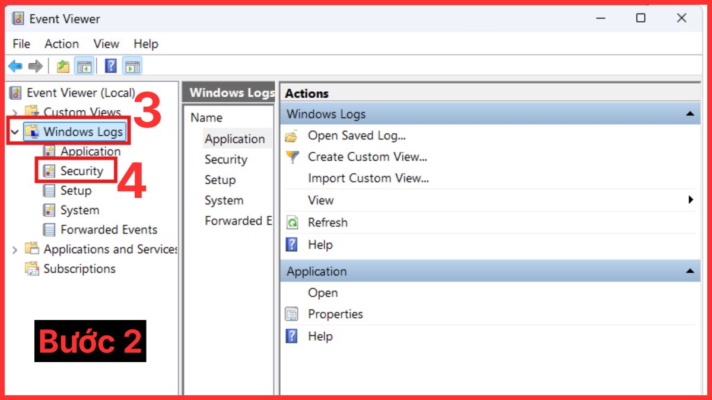Viewport: 712px width, 400px height.
Task: Toggle the Show/Hide Action Pane icon
Action: [x=132, y=66]
